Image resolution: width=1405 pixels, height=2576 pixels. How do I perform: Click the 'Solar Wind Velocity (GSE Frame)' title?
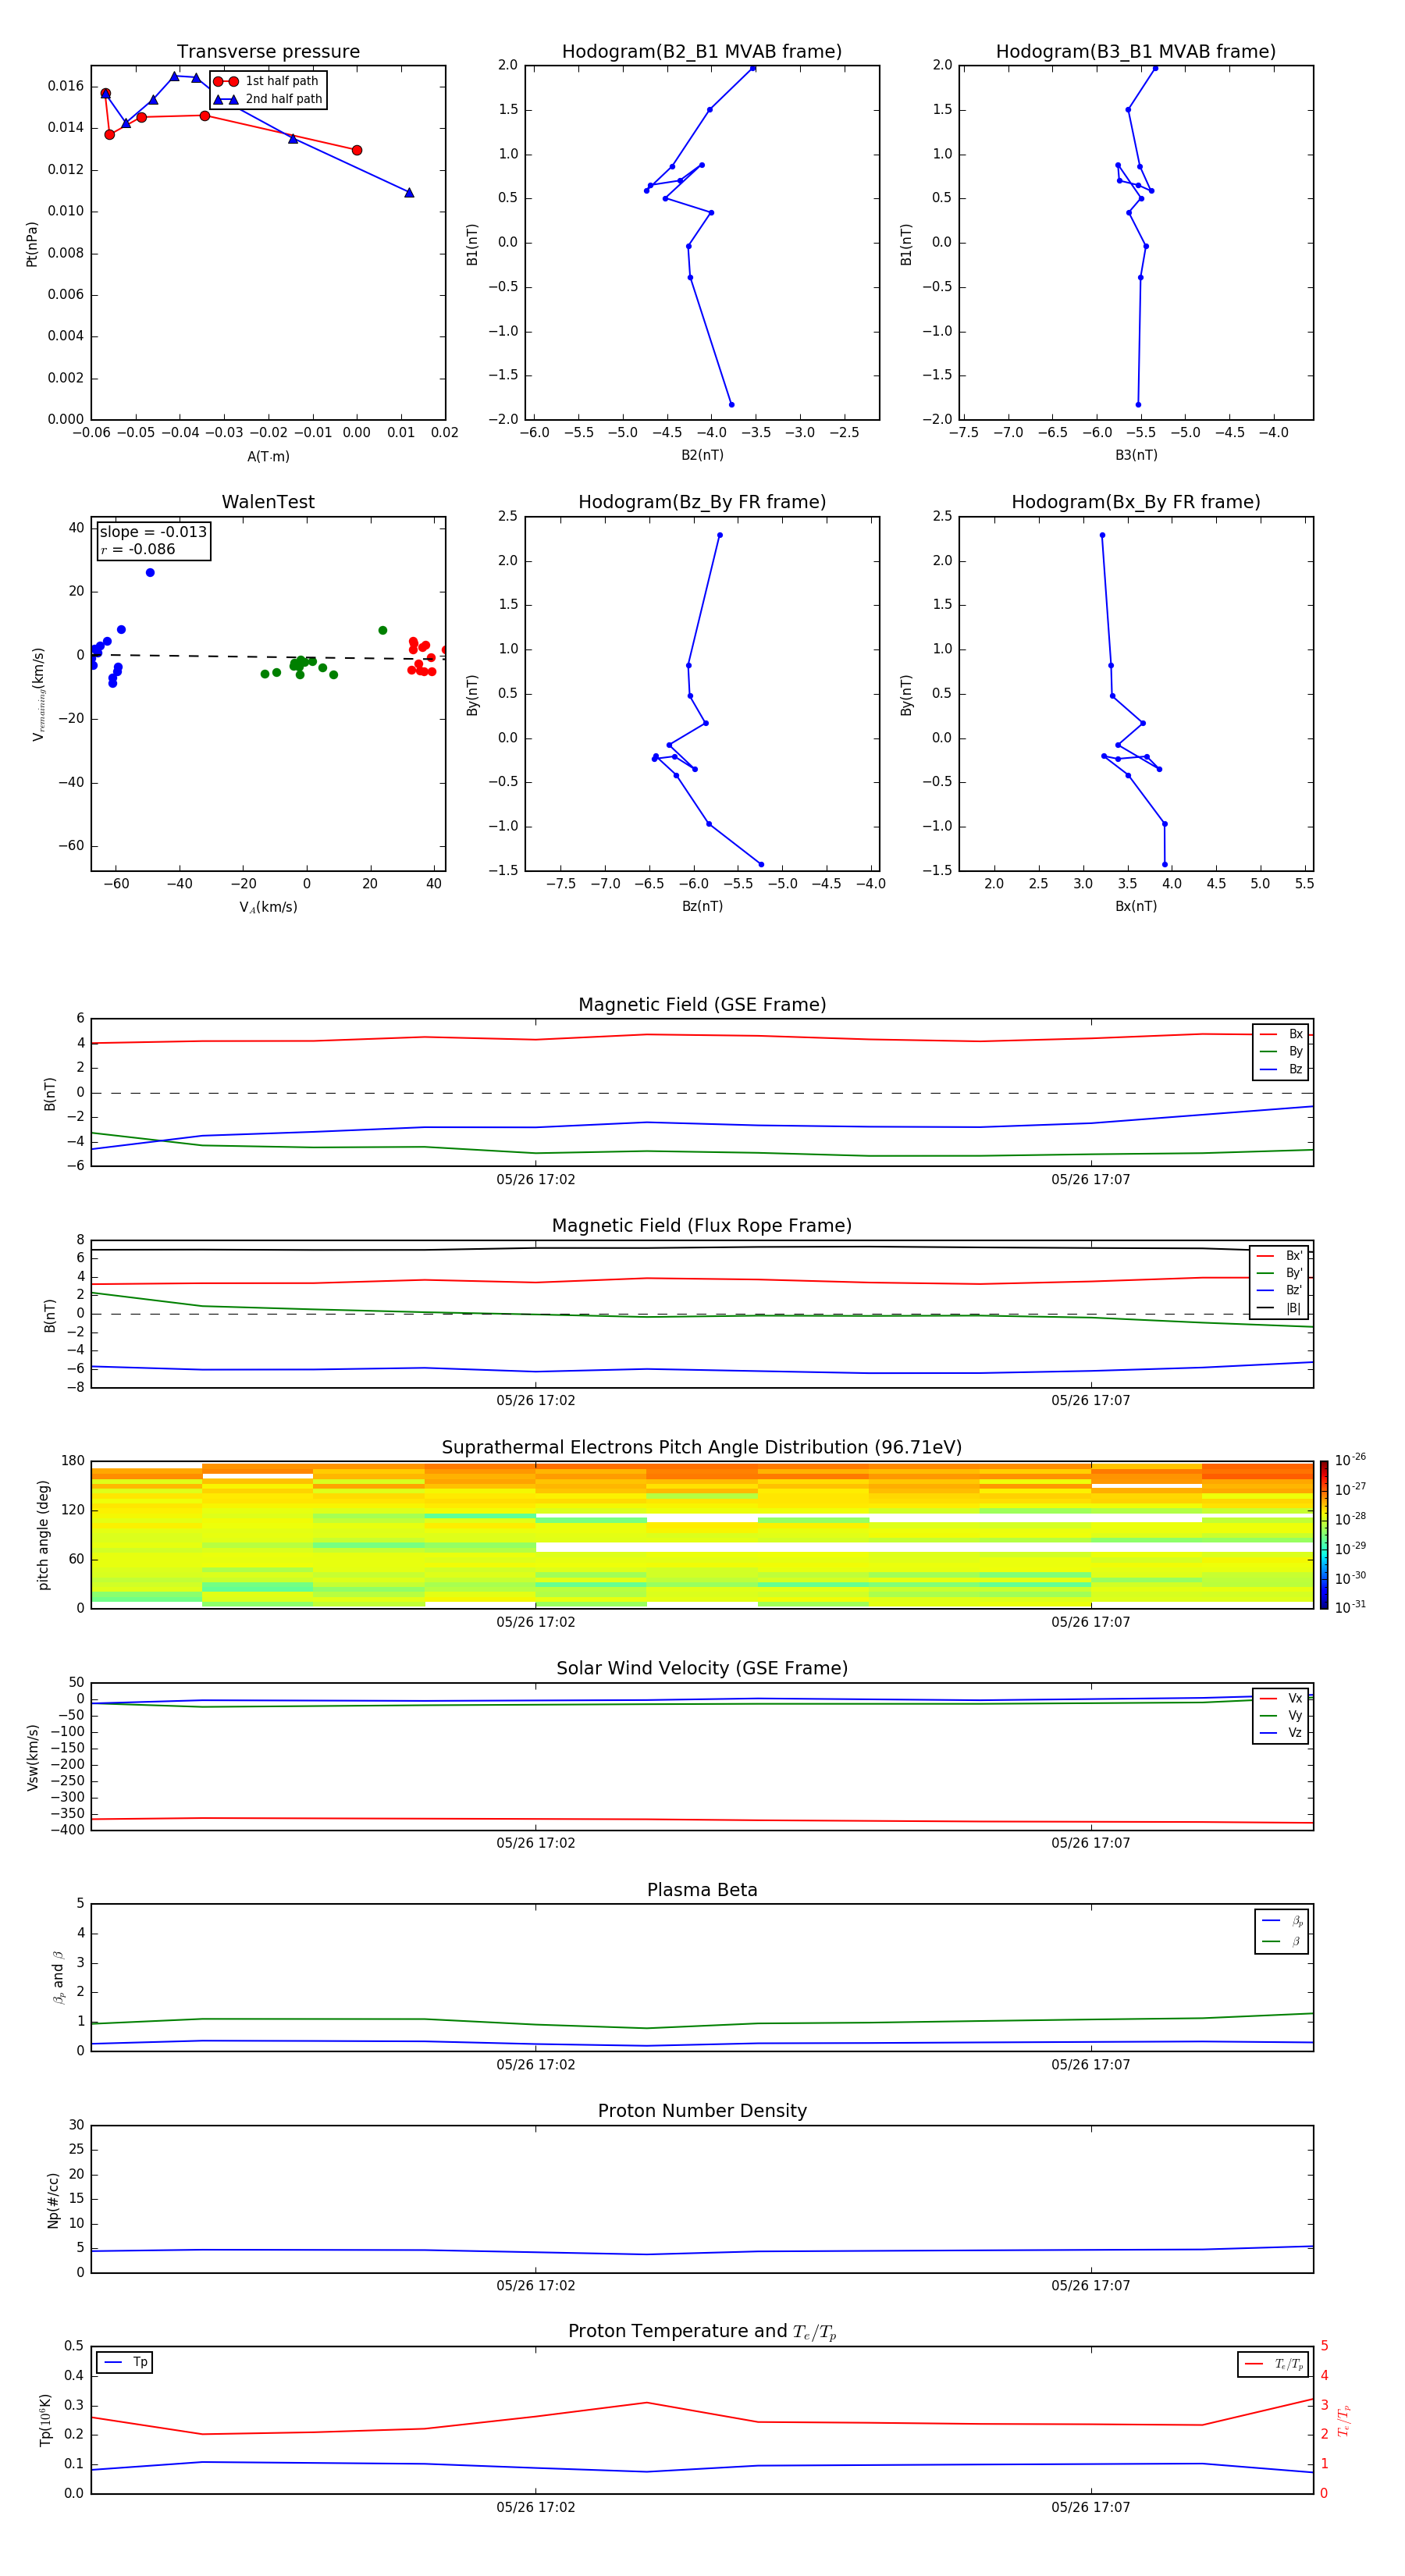pos(702,1669)
